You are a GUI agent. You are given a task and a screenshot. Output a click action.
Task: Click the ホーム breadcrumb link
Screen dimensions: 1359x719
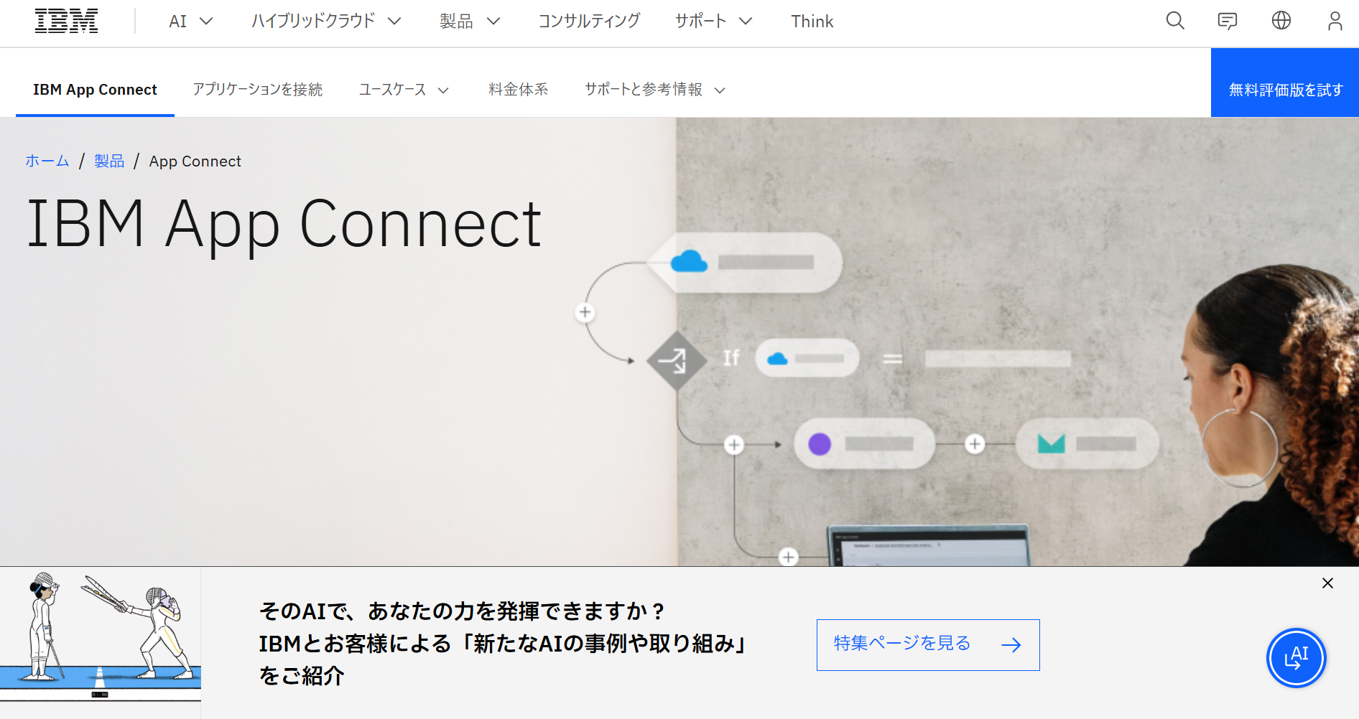47,161
